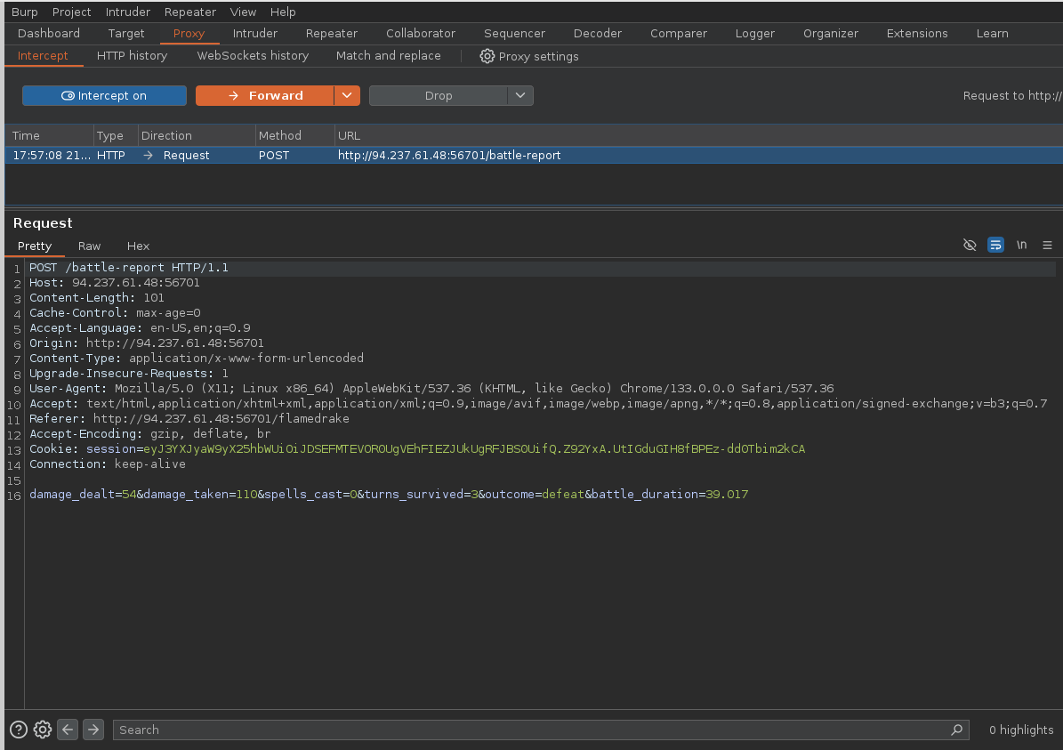Switch to the Target tab

click(x=126, y=33)
